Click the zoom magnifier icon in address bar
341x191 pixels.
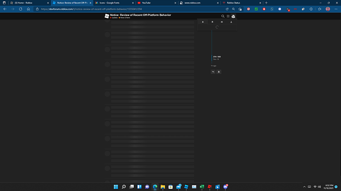click(x=233, y=9)
